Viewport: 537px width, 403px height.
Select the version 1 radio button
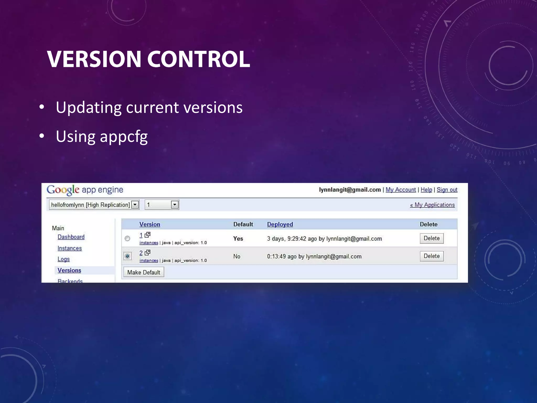[x=127, y=238]
